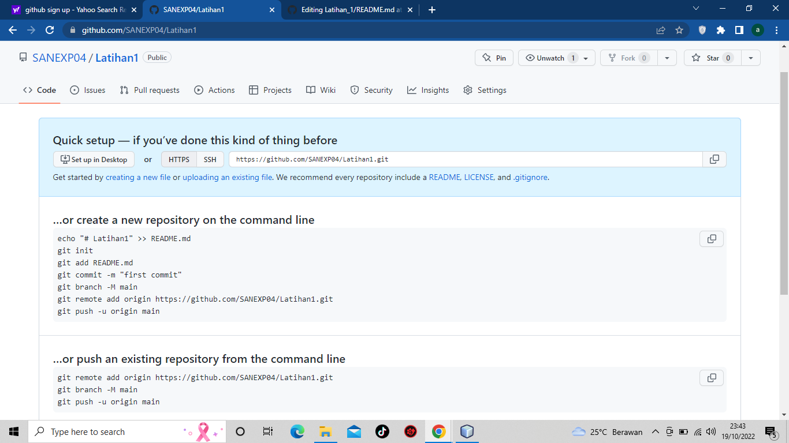Close the SANEXP04/Latihan1 browser tab
The height and width of the screenshot is (443, 789).
tap(272, 10)
